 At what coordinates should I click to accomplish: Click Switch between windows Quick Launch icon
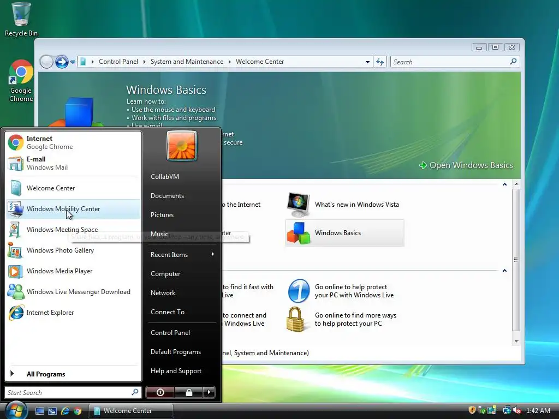point(52,411)
